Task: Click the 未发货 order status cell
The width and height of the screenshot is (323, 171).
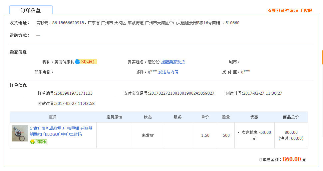Action: click(x=148, y=135)
